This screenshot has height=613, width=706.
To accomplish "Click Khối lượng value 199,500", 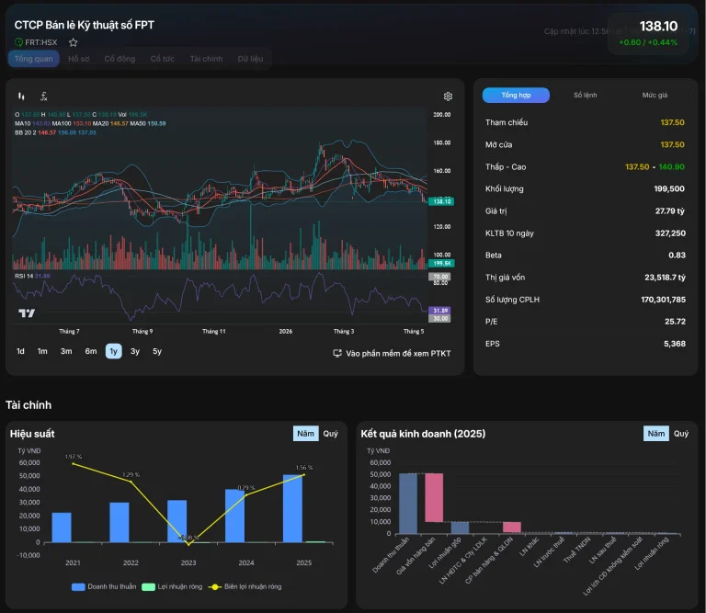I will [669, 188].
